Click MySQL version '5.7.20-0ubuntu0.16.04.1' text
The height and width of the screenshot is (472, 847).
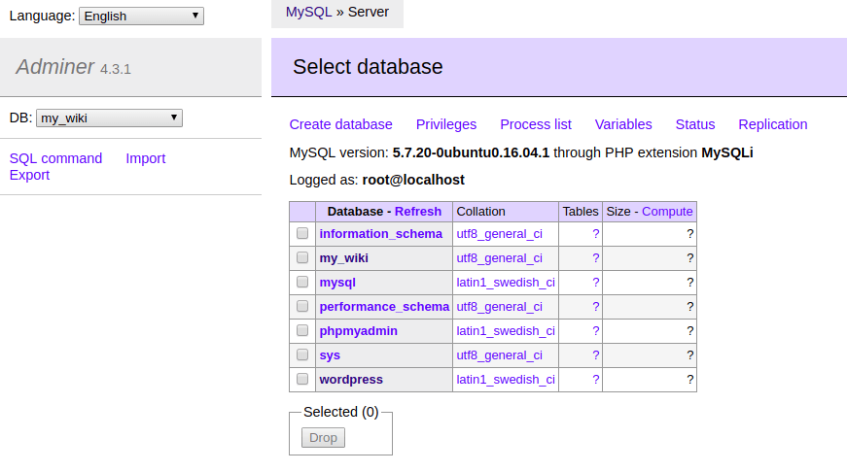pos(471,152)
